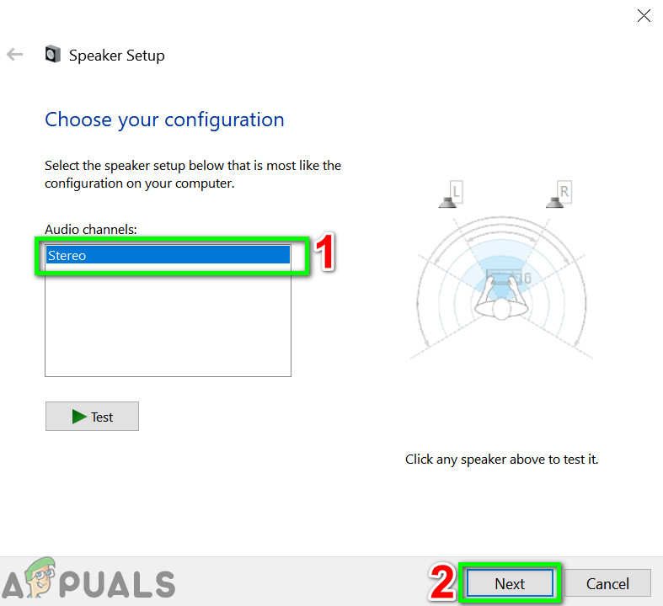
Task: Click the Speaker Setup title text
Action: [x=117, y=56]
